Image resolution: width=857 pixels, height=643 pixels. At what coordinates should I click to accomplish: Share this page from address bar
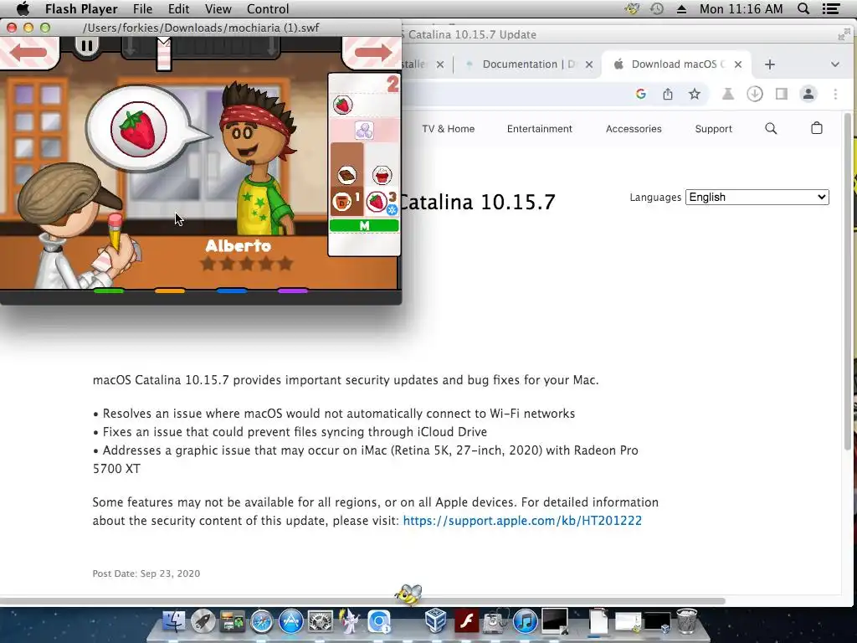pyautogui.click(x=668, y=94)
